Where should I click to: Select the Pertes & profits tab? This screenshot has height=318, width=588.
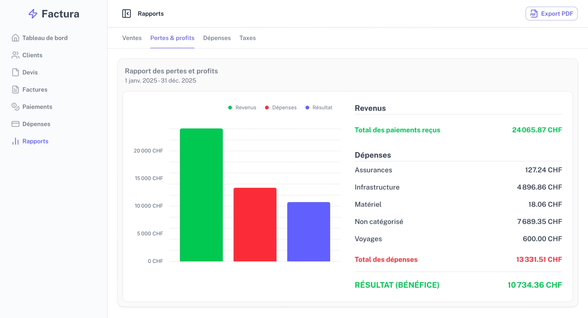point(172,38)
